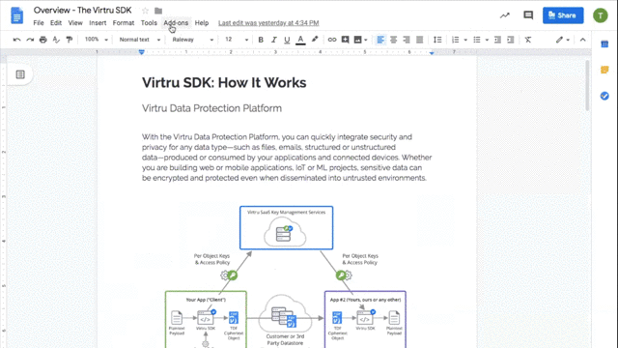The width and height of the screenshot is (618, 348).
Task: Expand the insert image dropdown arrow
Action: pos(366,40)
